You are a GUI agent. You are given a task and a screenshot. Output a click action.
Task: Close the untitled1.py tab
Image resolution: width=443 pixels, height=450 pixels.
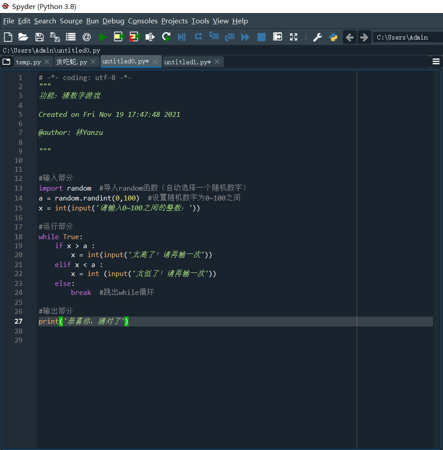tap(217, 62)
